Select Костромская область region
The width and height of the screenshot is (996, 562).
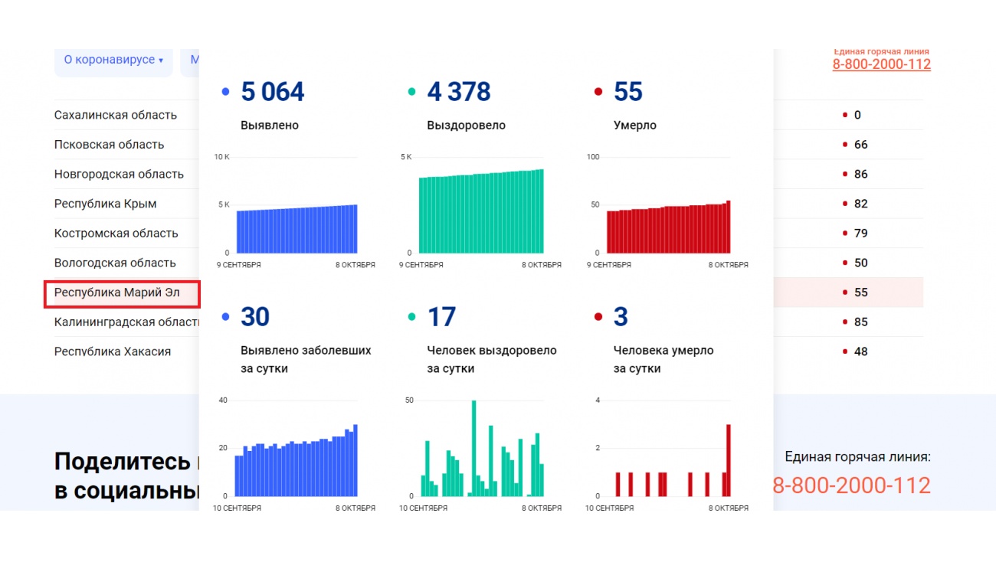[x=116, y=234]
